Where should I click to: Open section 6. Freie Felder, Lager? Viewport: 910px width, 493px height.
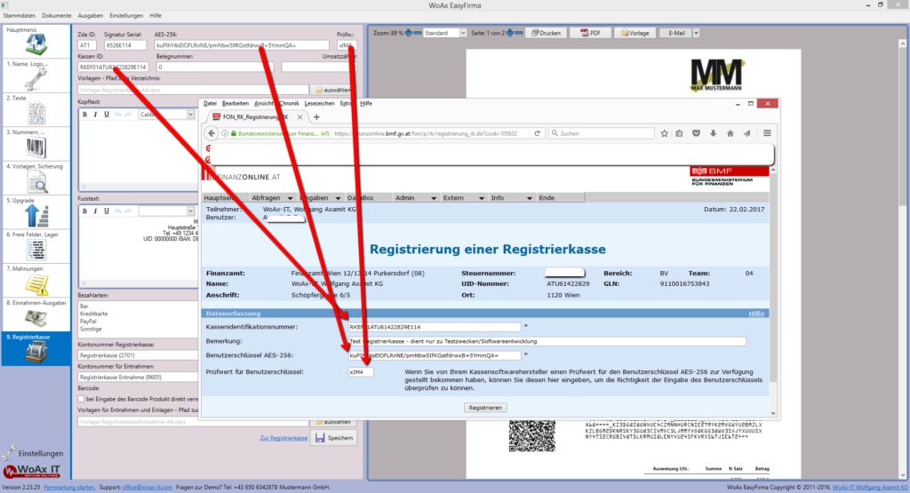point(36,247)
